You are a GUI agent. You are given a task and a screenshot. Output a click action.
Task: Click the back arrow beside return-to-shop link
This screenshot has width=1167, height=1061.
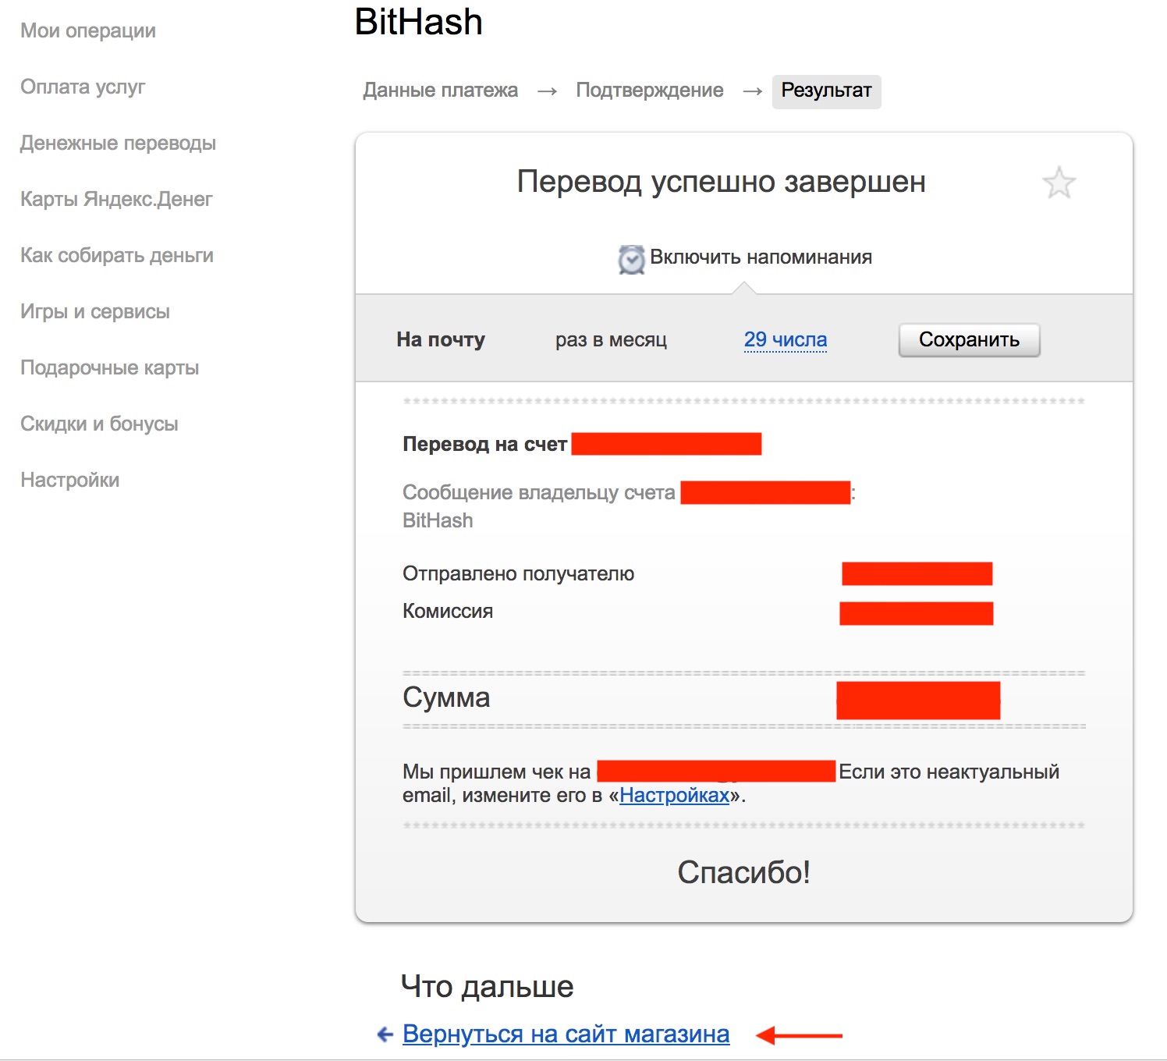pos(385,1034)
